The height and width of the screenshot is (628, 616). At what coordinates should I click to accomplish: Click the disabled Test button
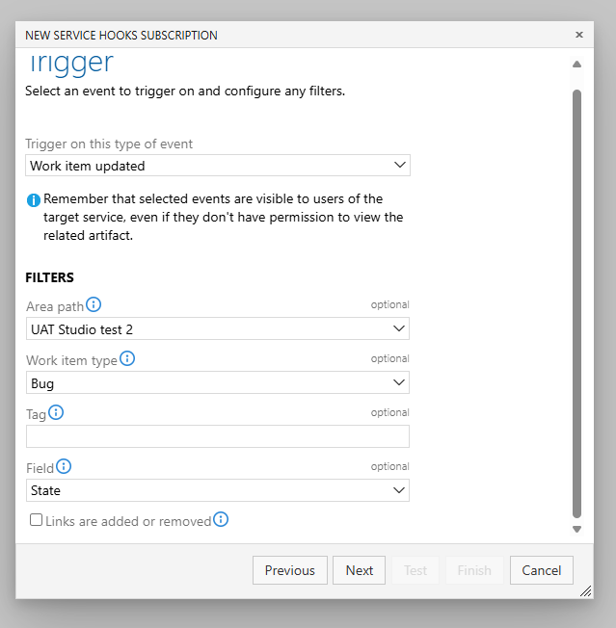[x=415, y=570]
